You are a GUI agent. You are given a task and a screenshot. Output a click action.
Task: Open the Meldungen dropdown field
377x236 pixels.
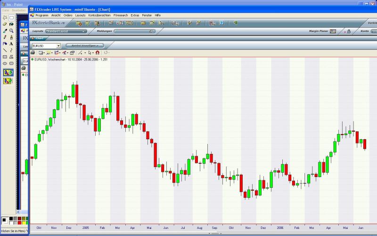135,31
